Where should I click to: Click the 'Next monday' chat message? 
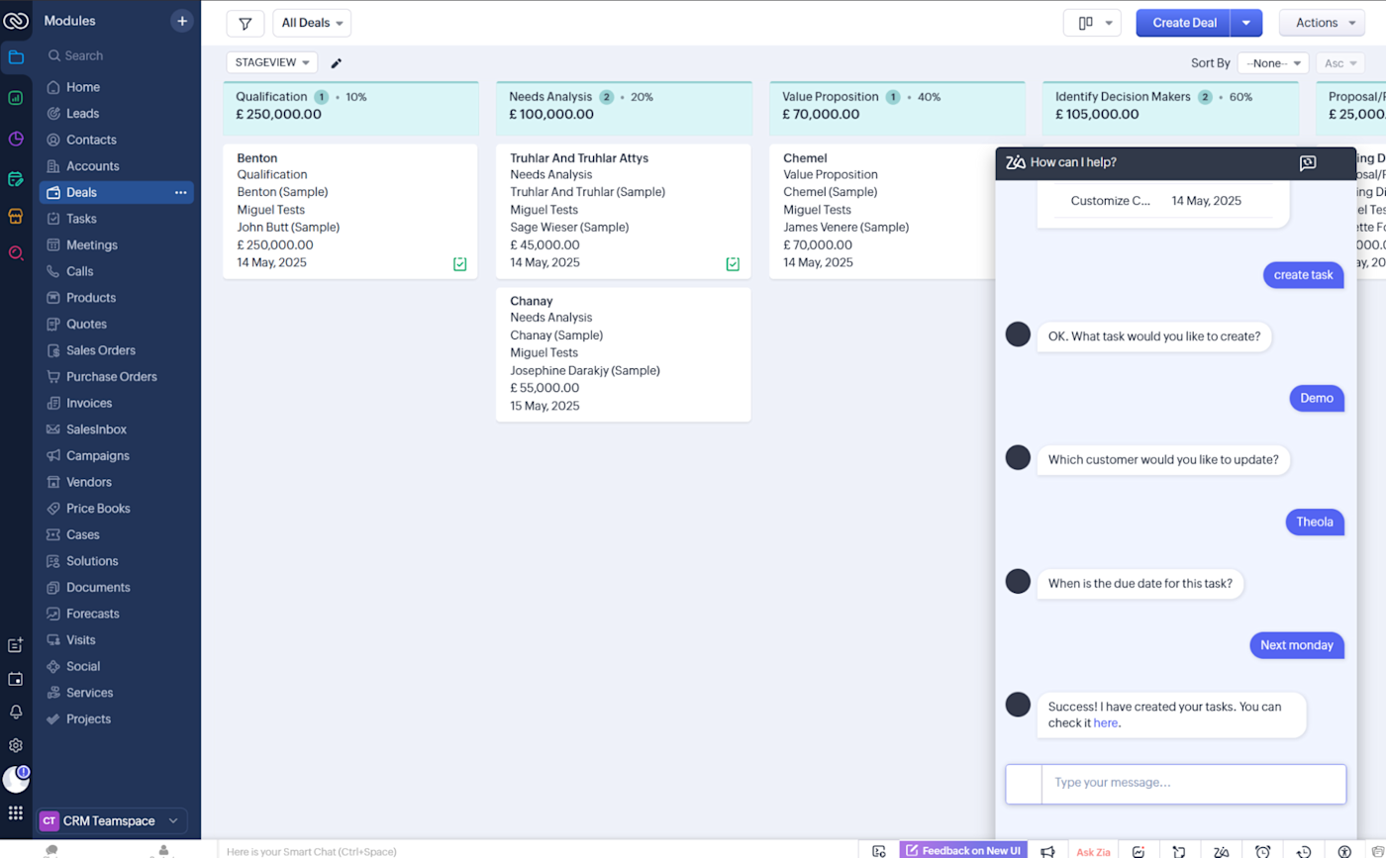pos(1297,645)
